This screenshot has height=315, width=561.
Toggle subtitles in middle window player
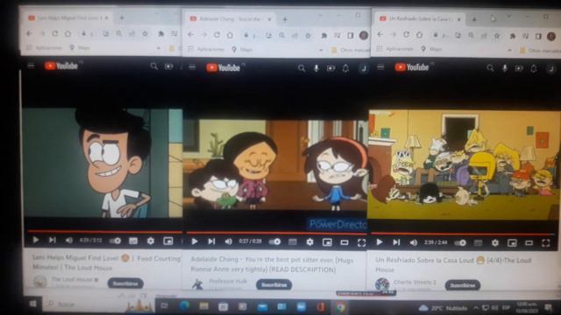(x=293, y=242)
